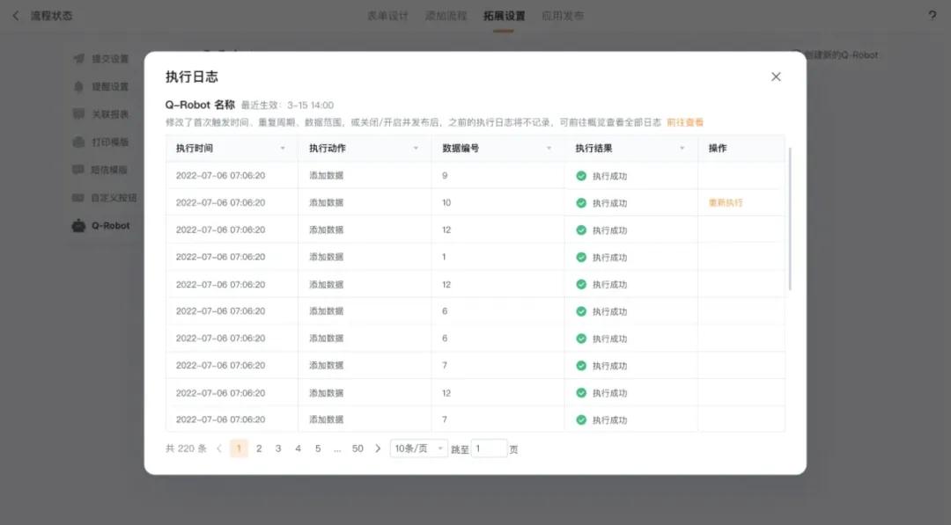Switch to the 拓展设置 tab
Image resolution: width=951 pixels, height=525 pixels.
[504, 16]
